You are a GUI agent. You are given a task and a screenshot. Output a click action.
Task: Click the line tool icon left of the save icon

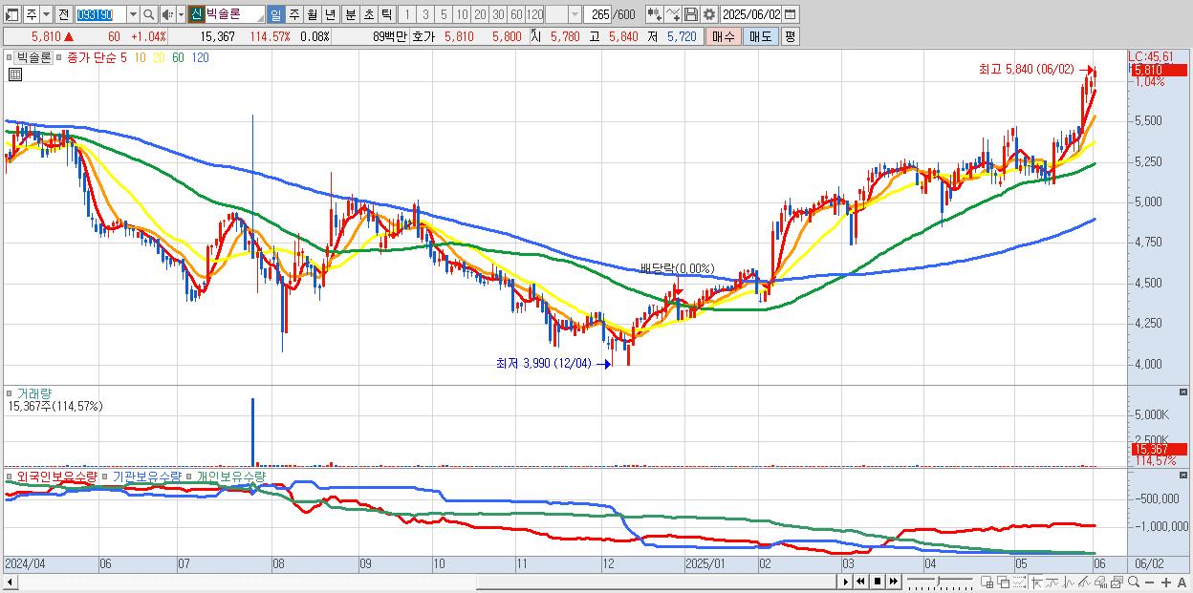tap(673, 14)
